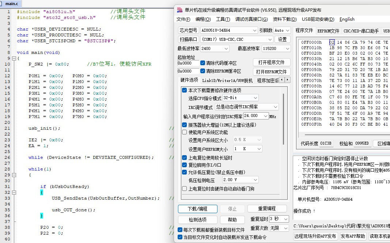Viewport: 390px width, 243px height.
Task: Open the 低压检测电压 2.00 V dropdown
Action: coord(240,180)
